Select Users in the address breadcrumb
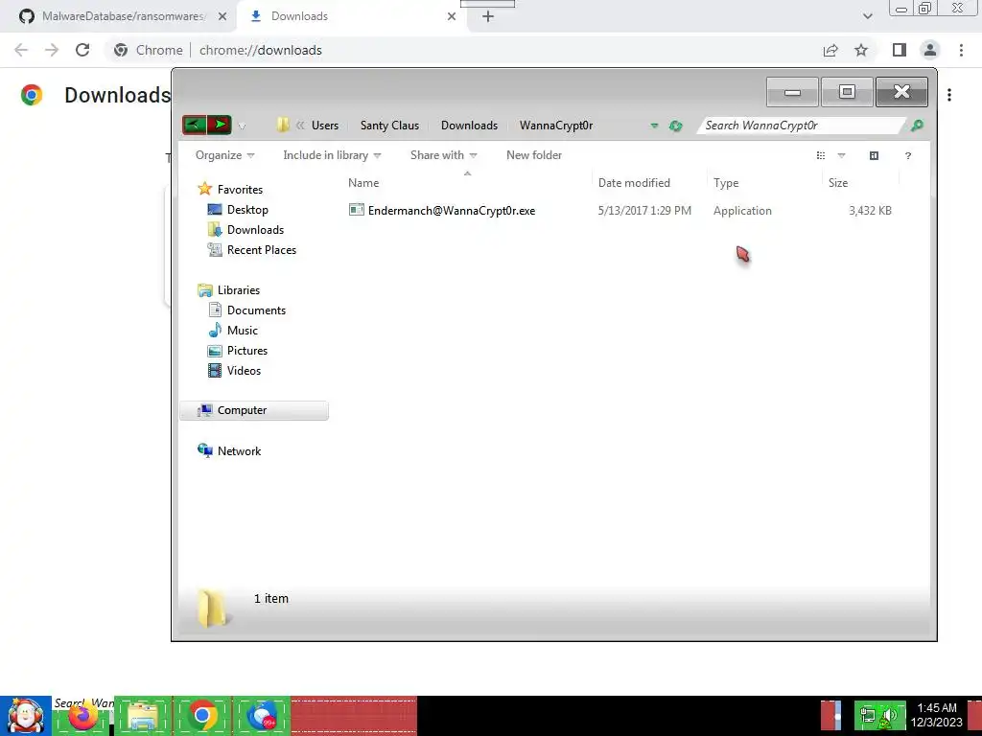The width and height of the screenshot is (982, 736). (325, 126)
